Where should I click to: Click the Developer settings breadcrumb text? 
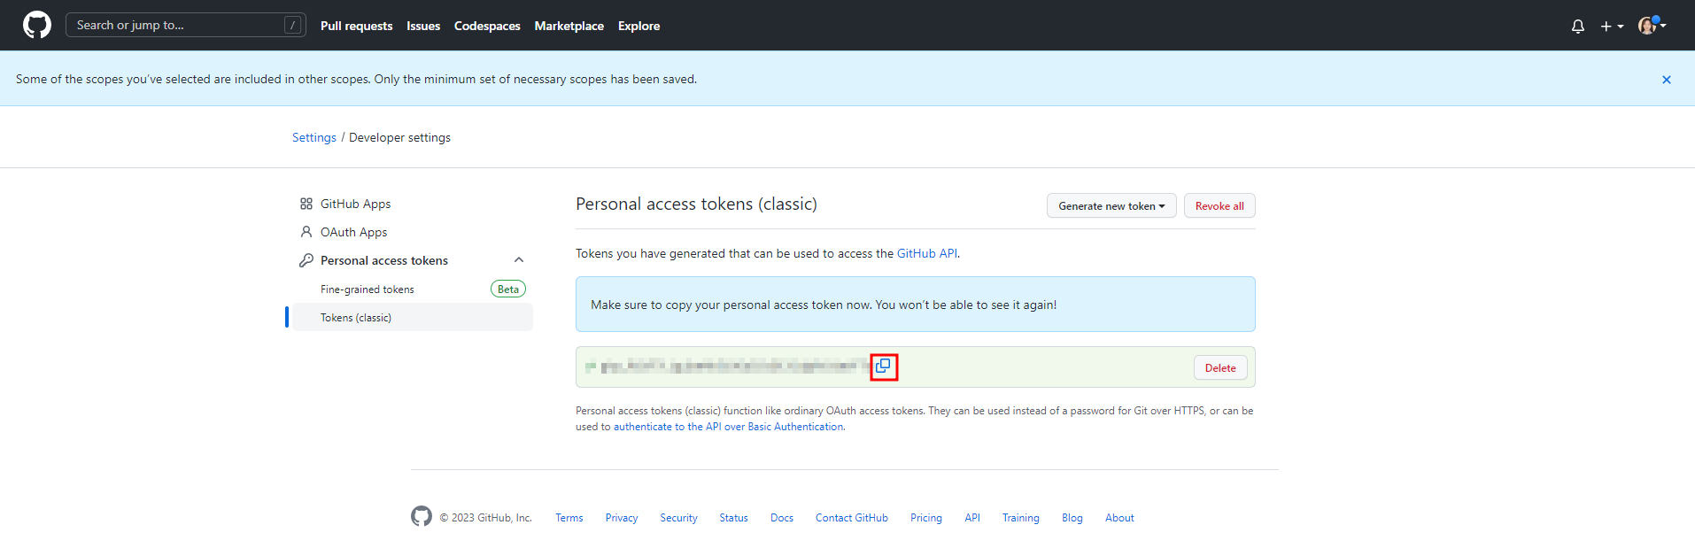[399, 137]
